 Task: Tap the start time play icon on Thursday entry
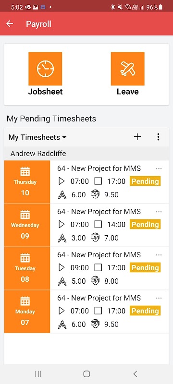click(x=62, y=181)
